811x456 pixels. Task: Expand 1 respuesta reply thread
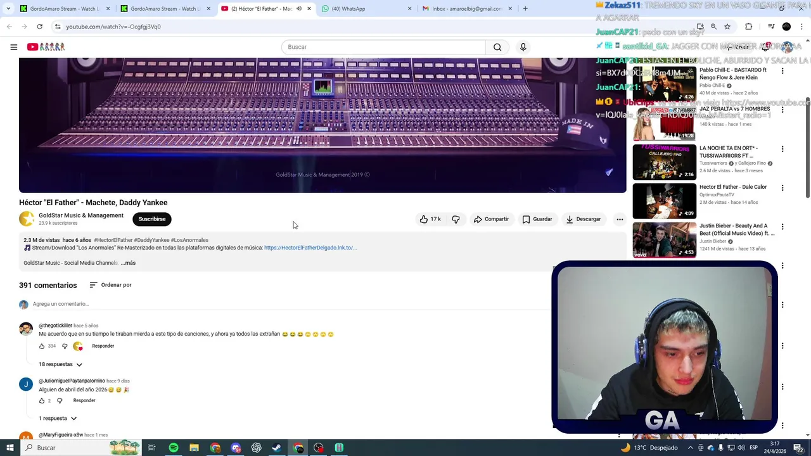(x=58, y=418)
